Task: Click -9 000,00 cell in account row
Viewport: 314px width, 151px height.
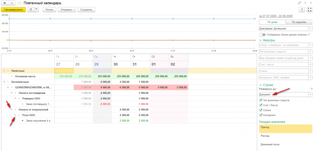Action: pyautogui.click(x=102, y=87)
